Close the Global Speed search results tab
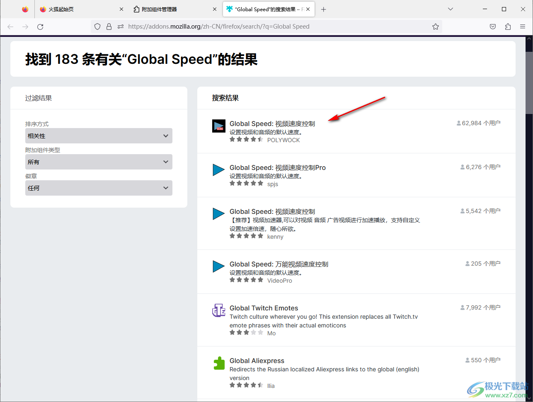 pyautogui.click(x=308, y=9)
